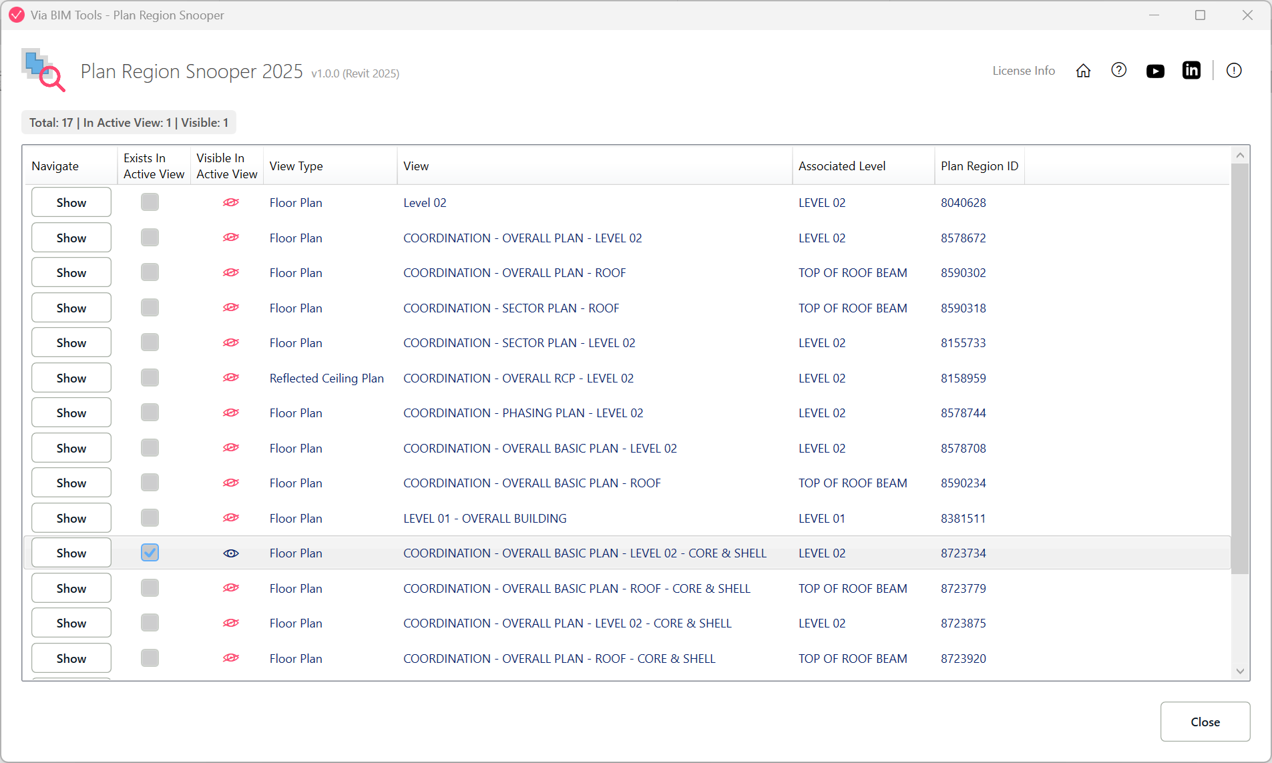Click the help question mark icon
This screenshot has height=763, width=1272.
(1119, 70)
